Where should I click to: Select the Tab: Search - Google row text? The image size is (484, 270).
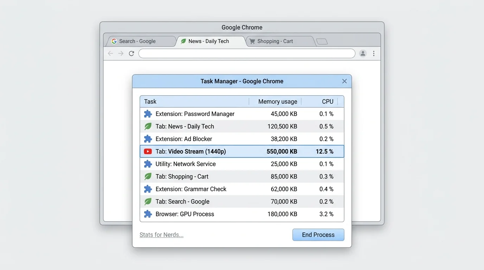point(182,201)
